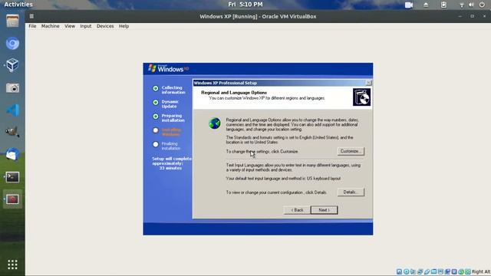Open Thunderbird mail from the dock

point(12,155)
